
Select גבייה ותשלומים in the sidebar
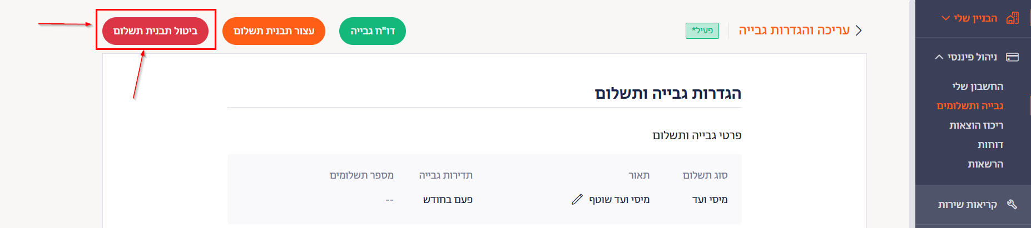point(970,105)
